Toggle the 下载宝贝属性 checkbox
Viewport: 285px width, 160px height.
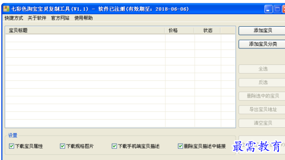12,146
